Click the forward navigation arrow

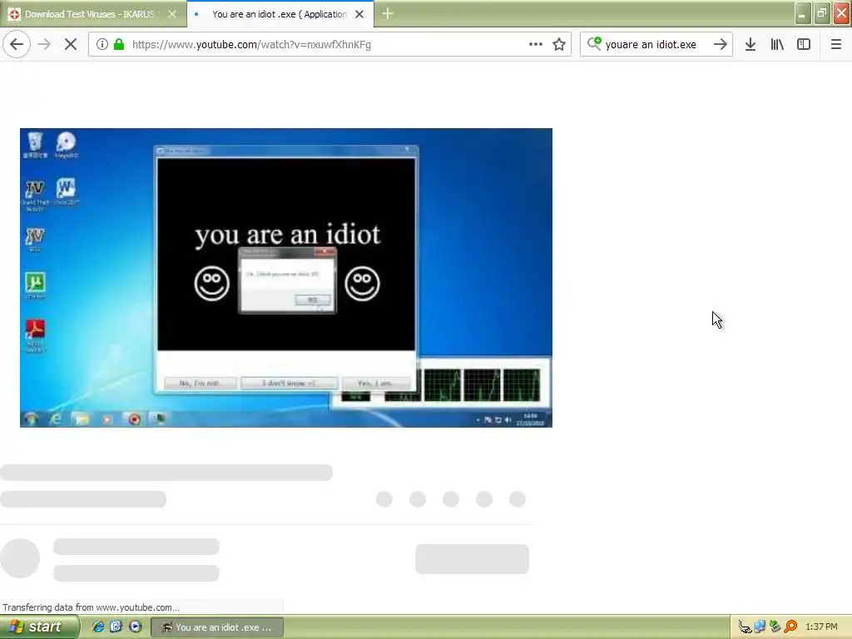(x=44, y=44)
